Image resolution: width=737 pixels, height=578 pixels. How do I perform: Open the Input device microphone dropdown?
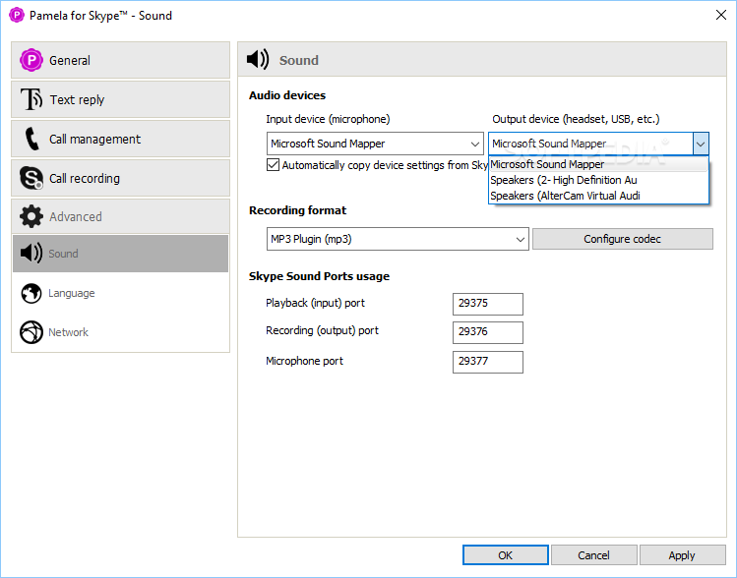coord(375,144)
